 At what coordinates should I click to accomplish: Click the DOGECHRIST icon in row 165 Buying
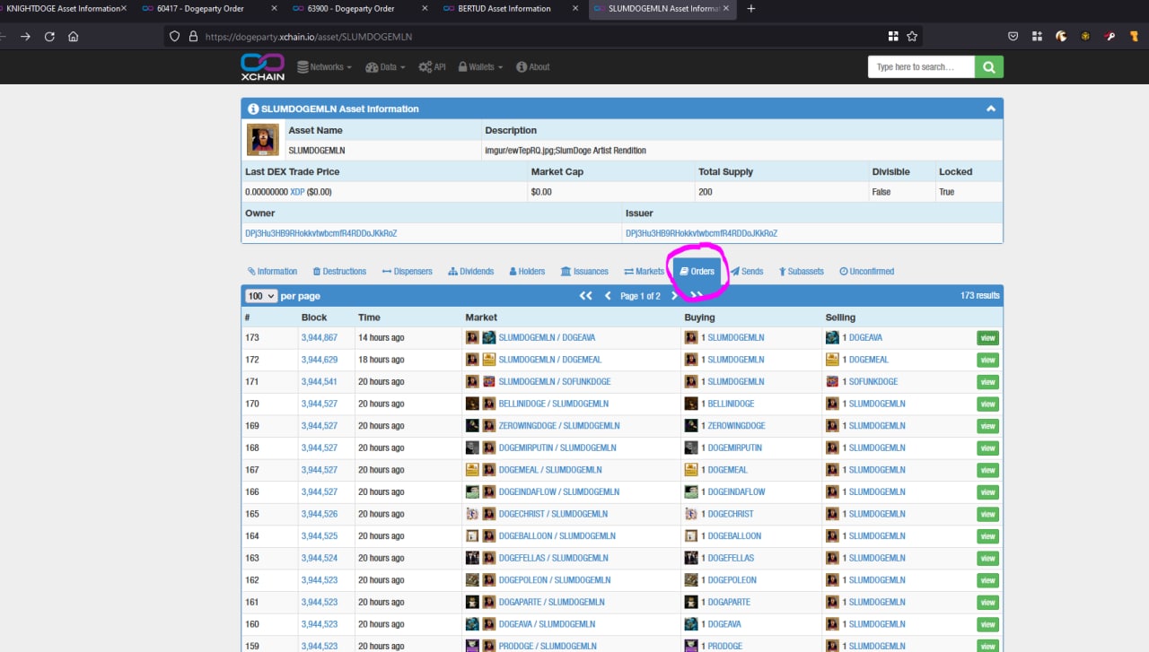click(x=691, y=514)
